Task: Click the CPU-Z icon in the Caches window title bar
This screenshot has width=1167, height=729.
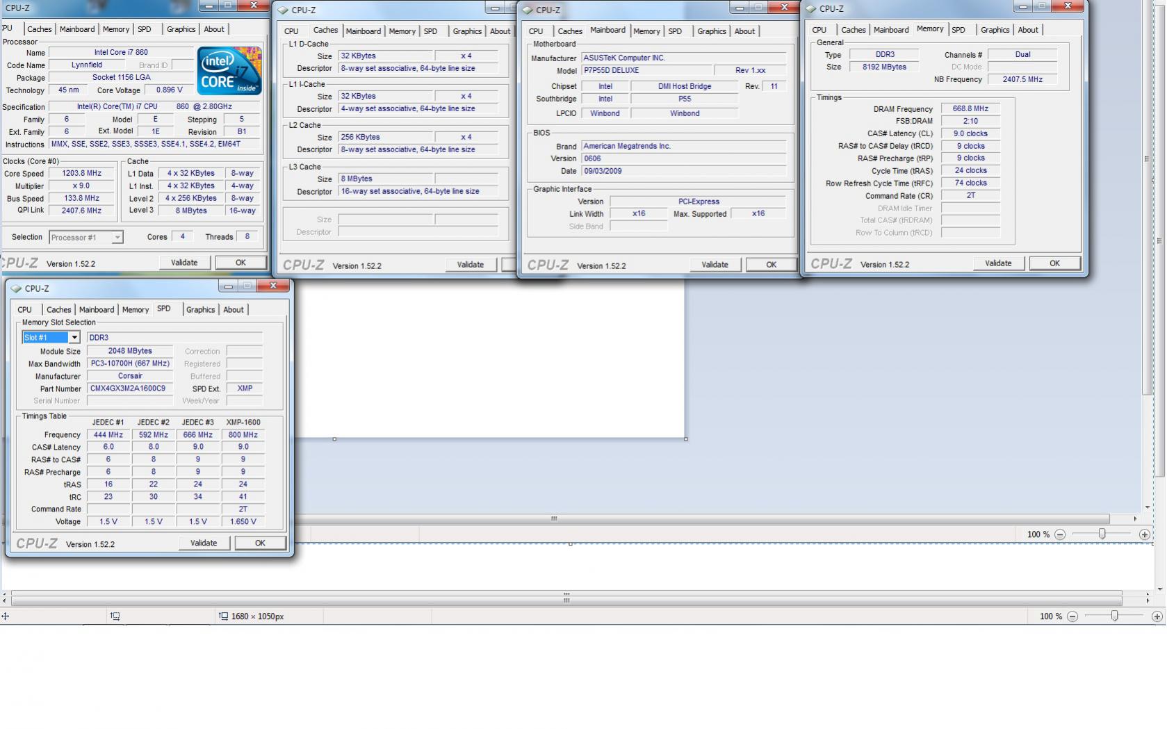Action: pyautogui.click(x=282, y=10)
